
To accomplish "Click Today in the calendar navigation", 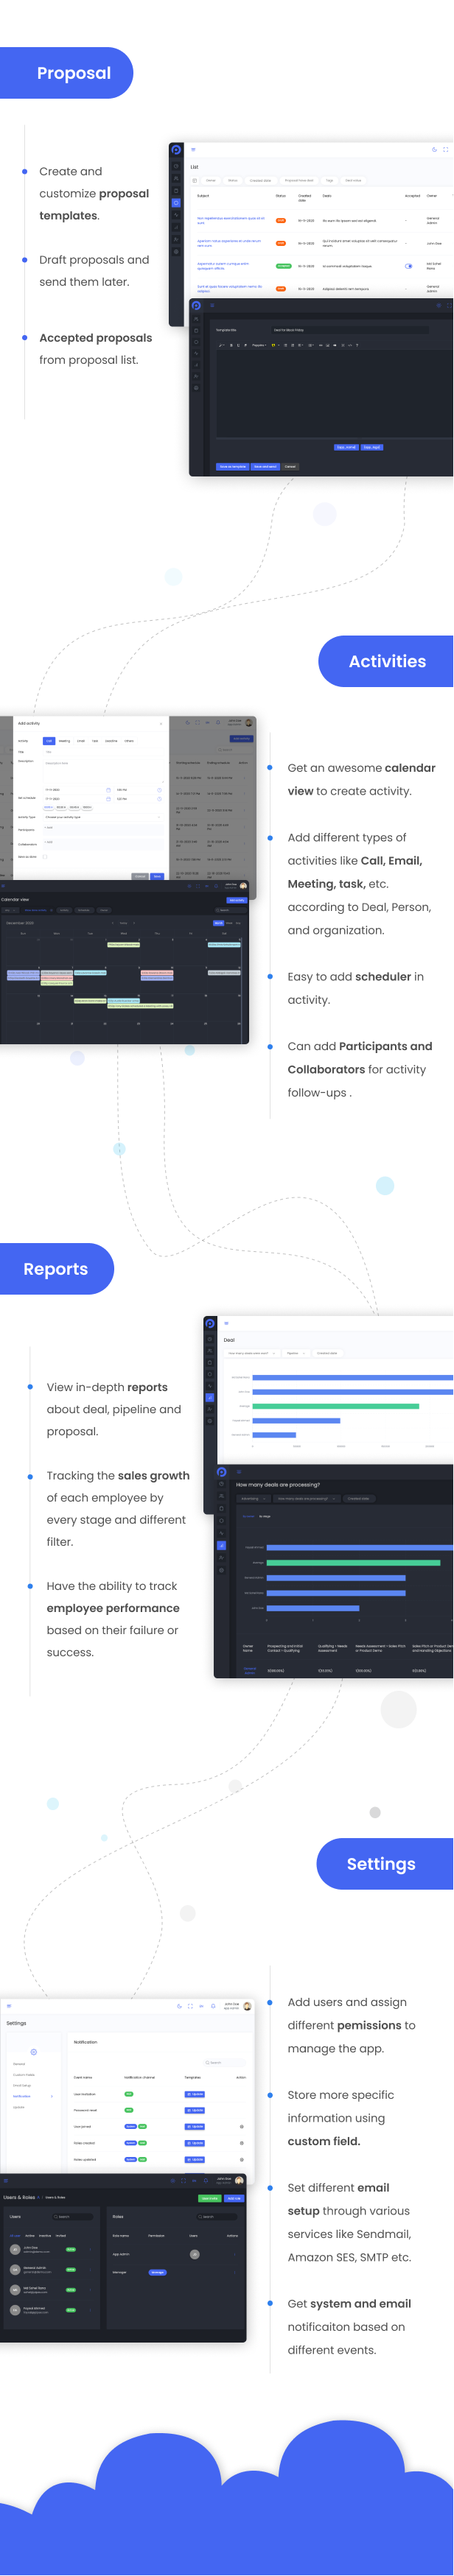I will coord(124,924).
